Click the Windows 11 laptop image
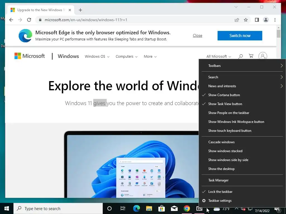Image resolution: width=286 pixels, height=214 pixels. [x=131, y=164]
